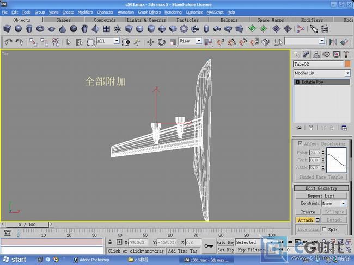Choose Rectangular Selection Region tool

pyautogui.click(x=90, y=42)
